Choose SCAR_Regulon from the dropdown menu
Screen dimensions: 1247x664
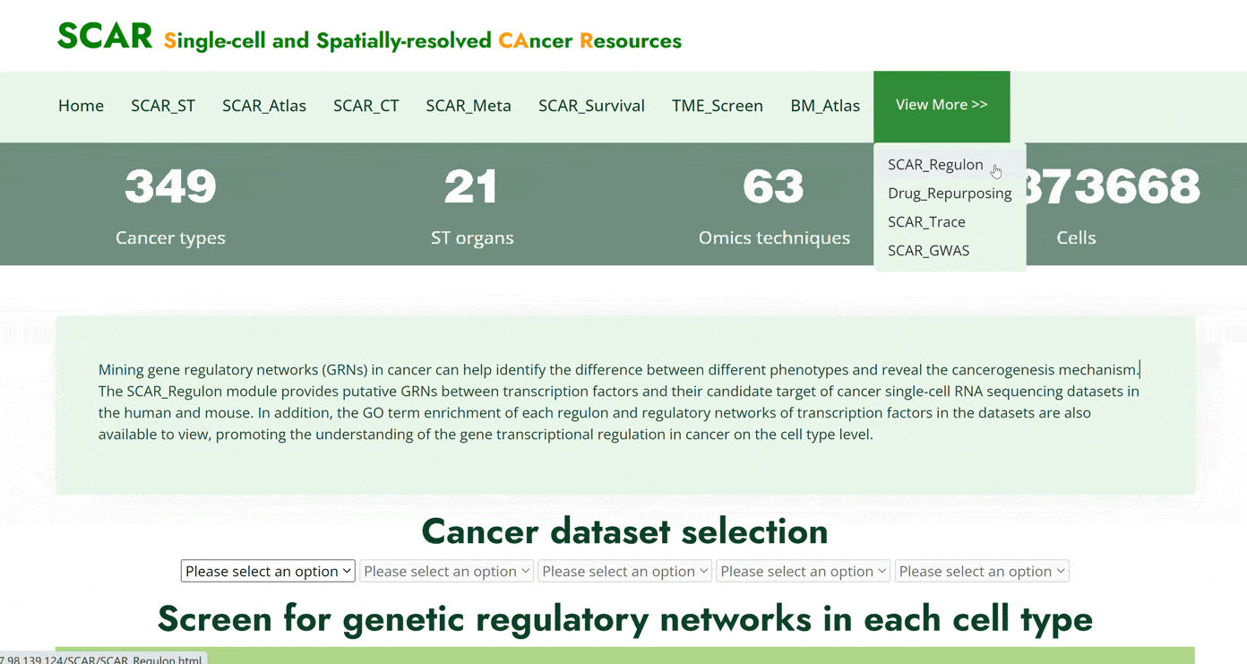pos(935,165)
